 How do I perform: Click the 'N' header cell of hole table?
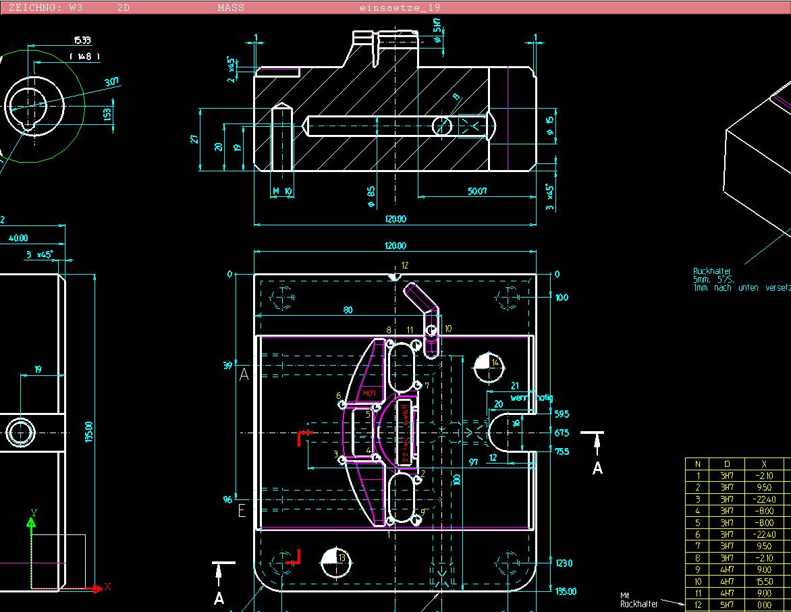point(698,464)
